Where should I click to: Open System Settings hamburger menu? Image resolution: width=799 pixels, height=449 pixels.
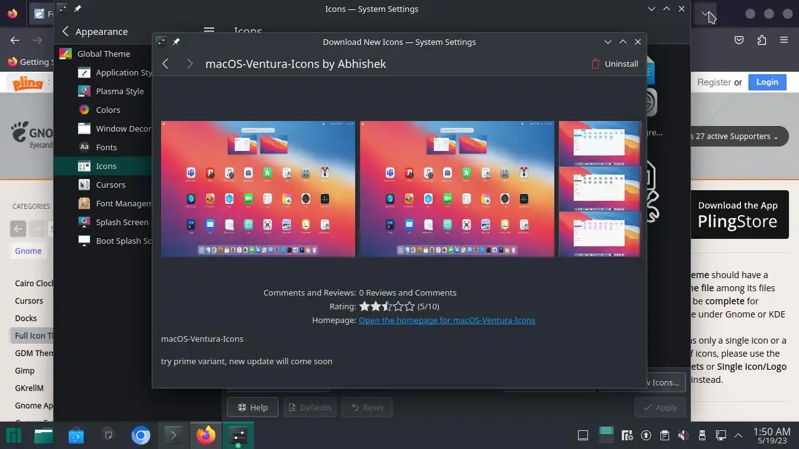209,31
